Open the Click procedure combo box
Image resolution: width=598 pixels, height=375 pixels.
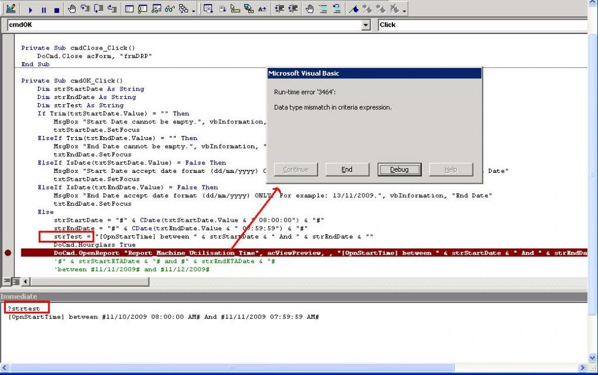click(x=483, y=25)
